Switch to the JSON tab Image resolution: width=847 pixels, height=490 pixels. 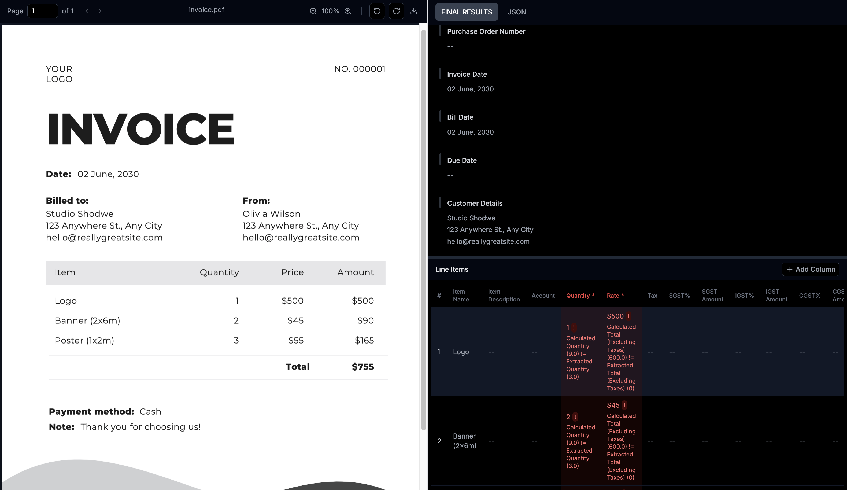[x=517, y=12]
